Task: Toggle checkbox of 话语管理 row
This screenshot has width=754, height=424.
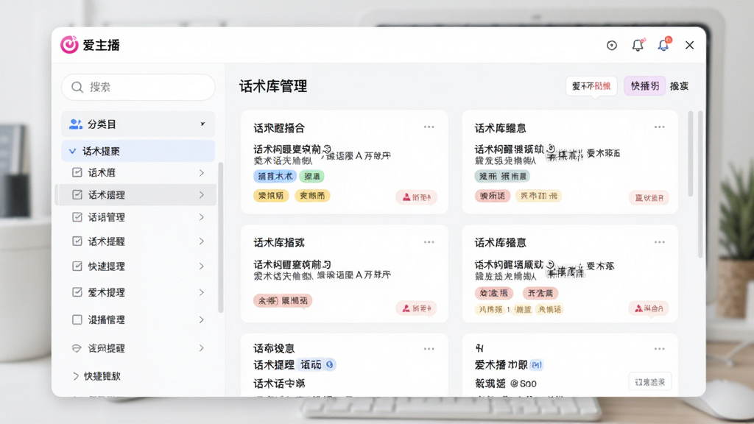Action: pyautogui.click(x=77, y=217)
